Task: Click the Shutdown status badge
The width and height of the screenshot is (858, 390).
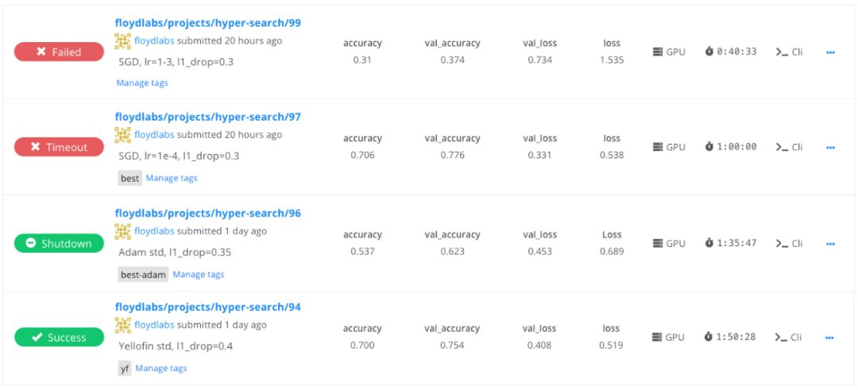Action: coord(59,244)
